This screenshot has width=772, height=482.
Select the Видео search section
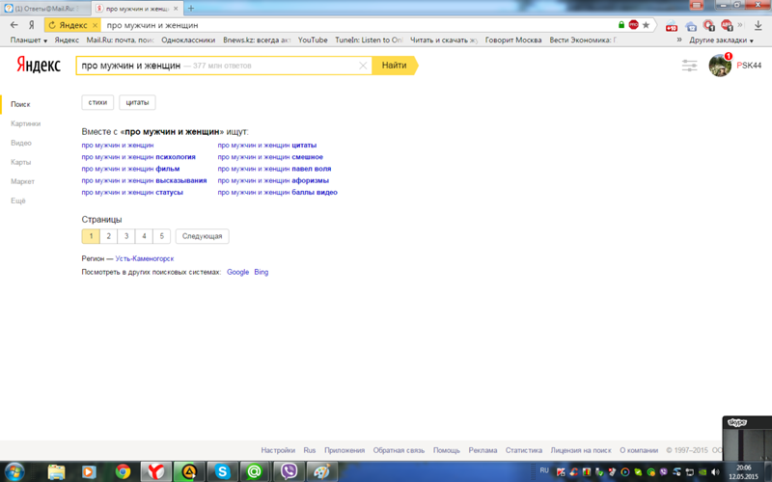pyautogui.click(x=21, y=143)
